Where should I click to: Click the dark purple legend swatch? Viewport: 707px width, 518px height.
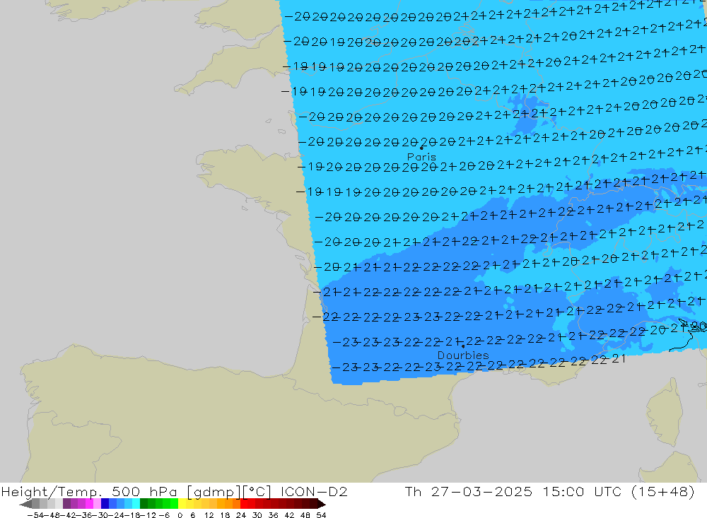(x=66, y=504)
